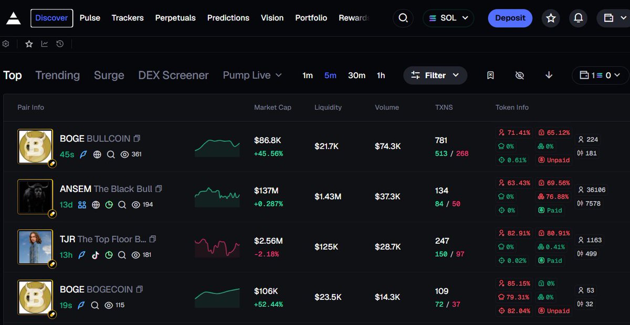The image size is (630, 325).
Task: Click the eye views count 181 on TJR
Action: pos(142,255)
